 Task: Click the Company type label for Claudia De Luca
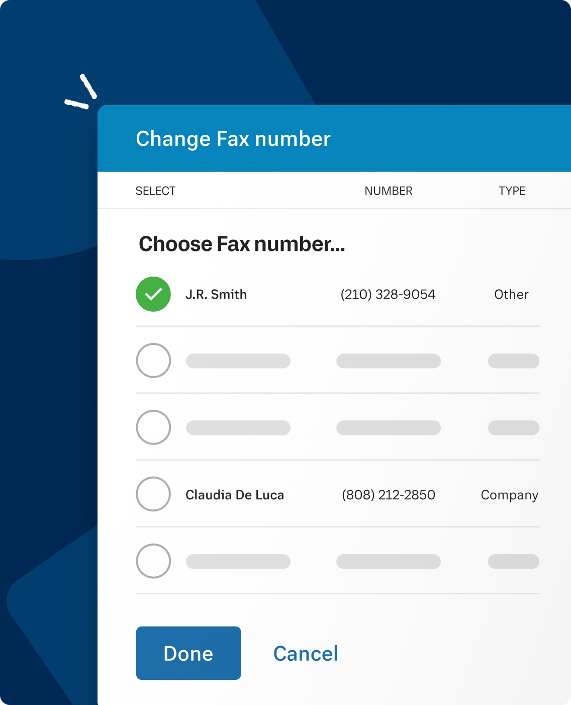pos(509,494)
